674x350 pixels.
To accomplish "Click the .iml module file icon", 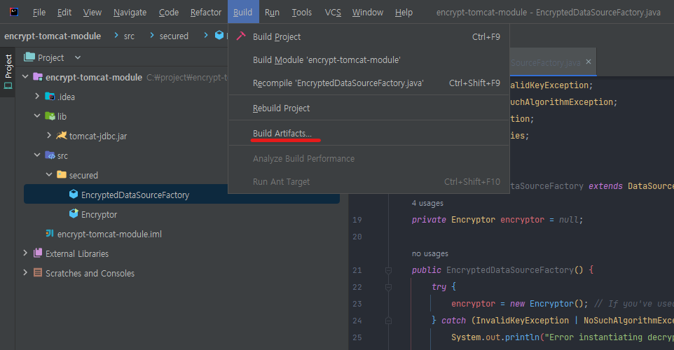I will [50, 233].
